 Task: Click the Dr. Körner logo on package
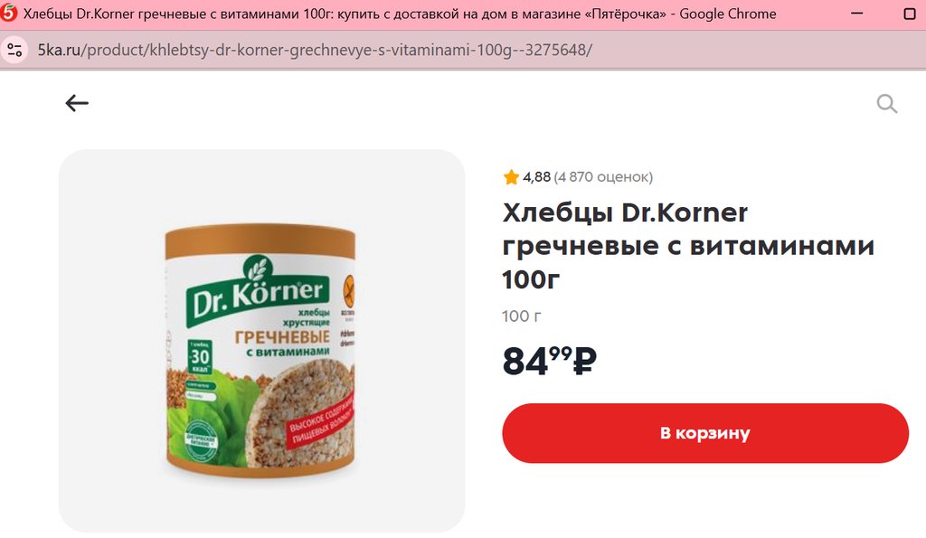pos(258,292)
